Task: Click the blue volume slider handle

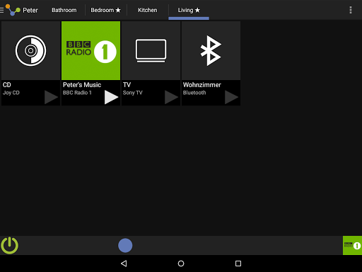Action: click(125, 245)
